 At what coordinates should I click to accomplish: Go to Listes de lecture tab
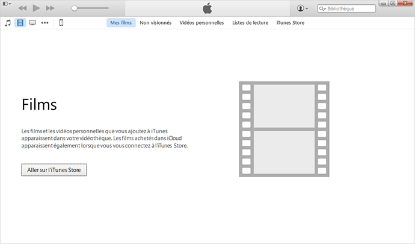pos(250,23)
